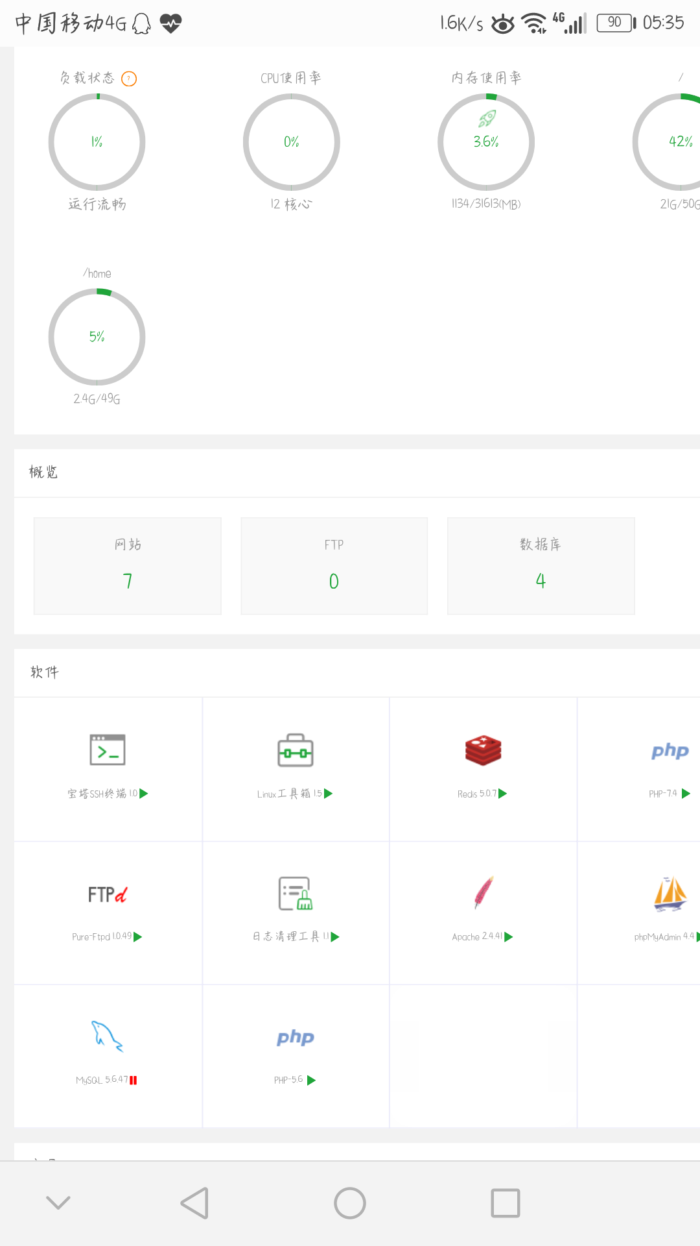This screenshot has width=700, height=1246.
Task: Click the Redis 5.0.7 label
Action: click(477, 794)
